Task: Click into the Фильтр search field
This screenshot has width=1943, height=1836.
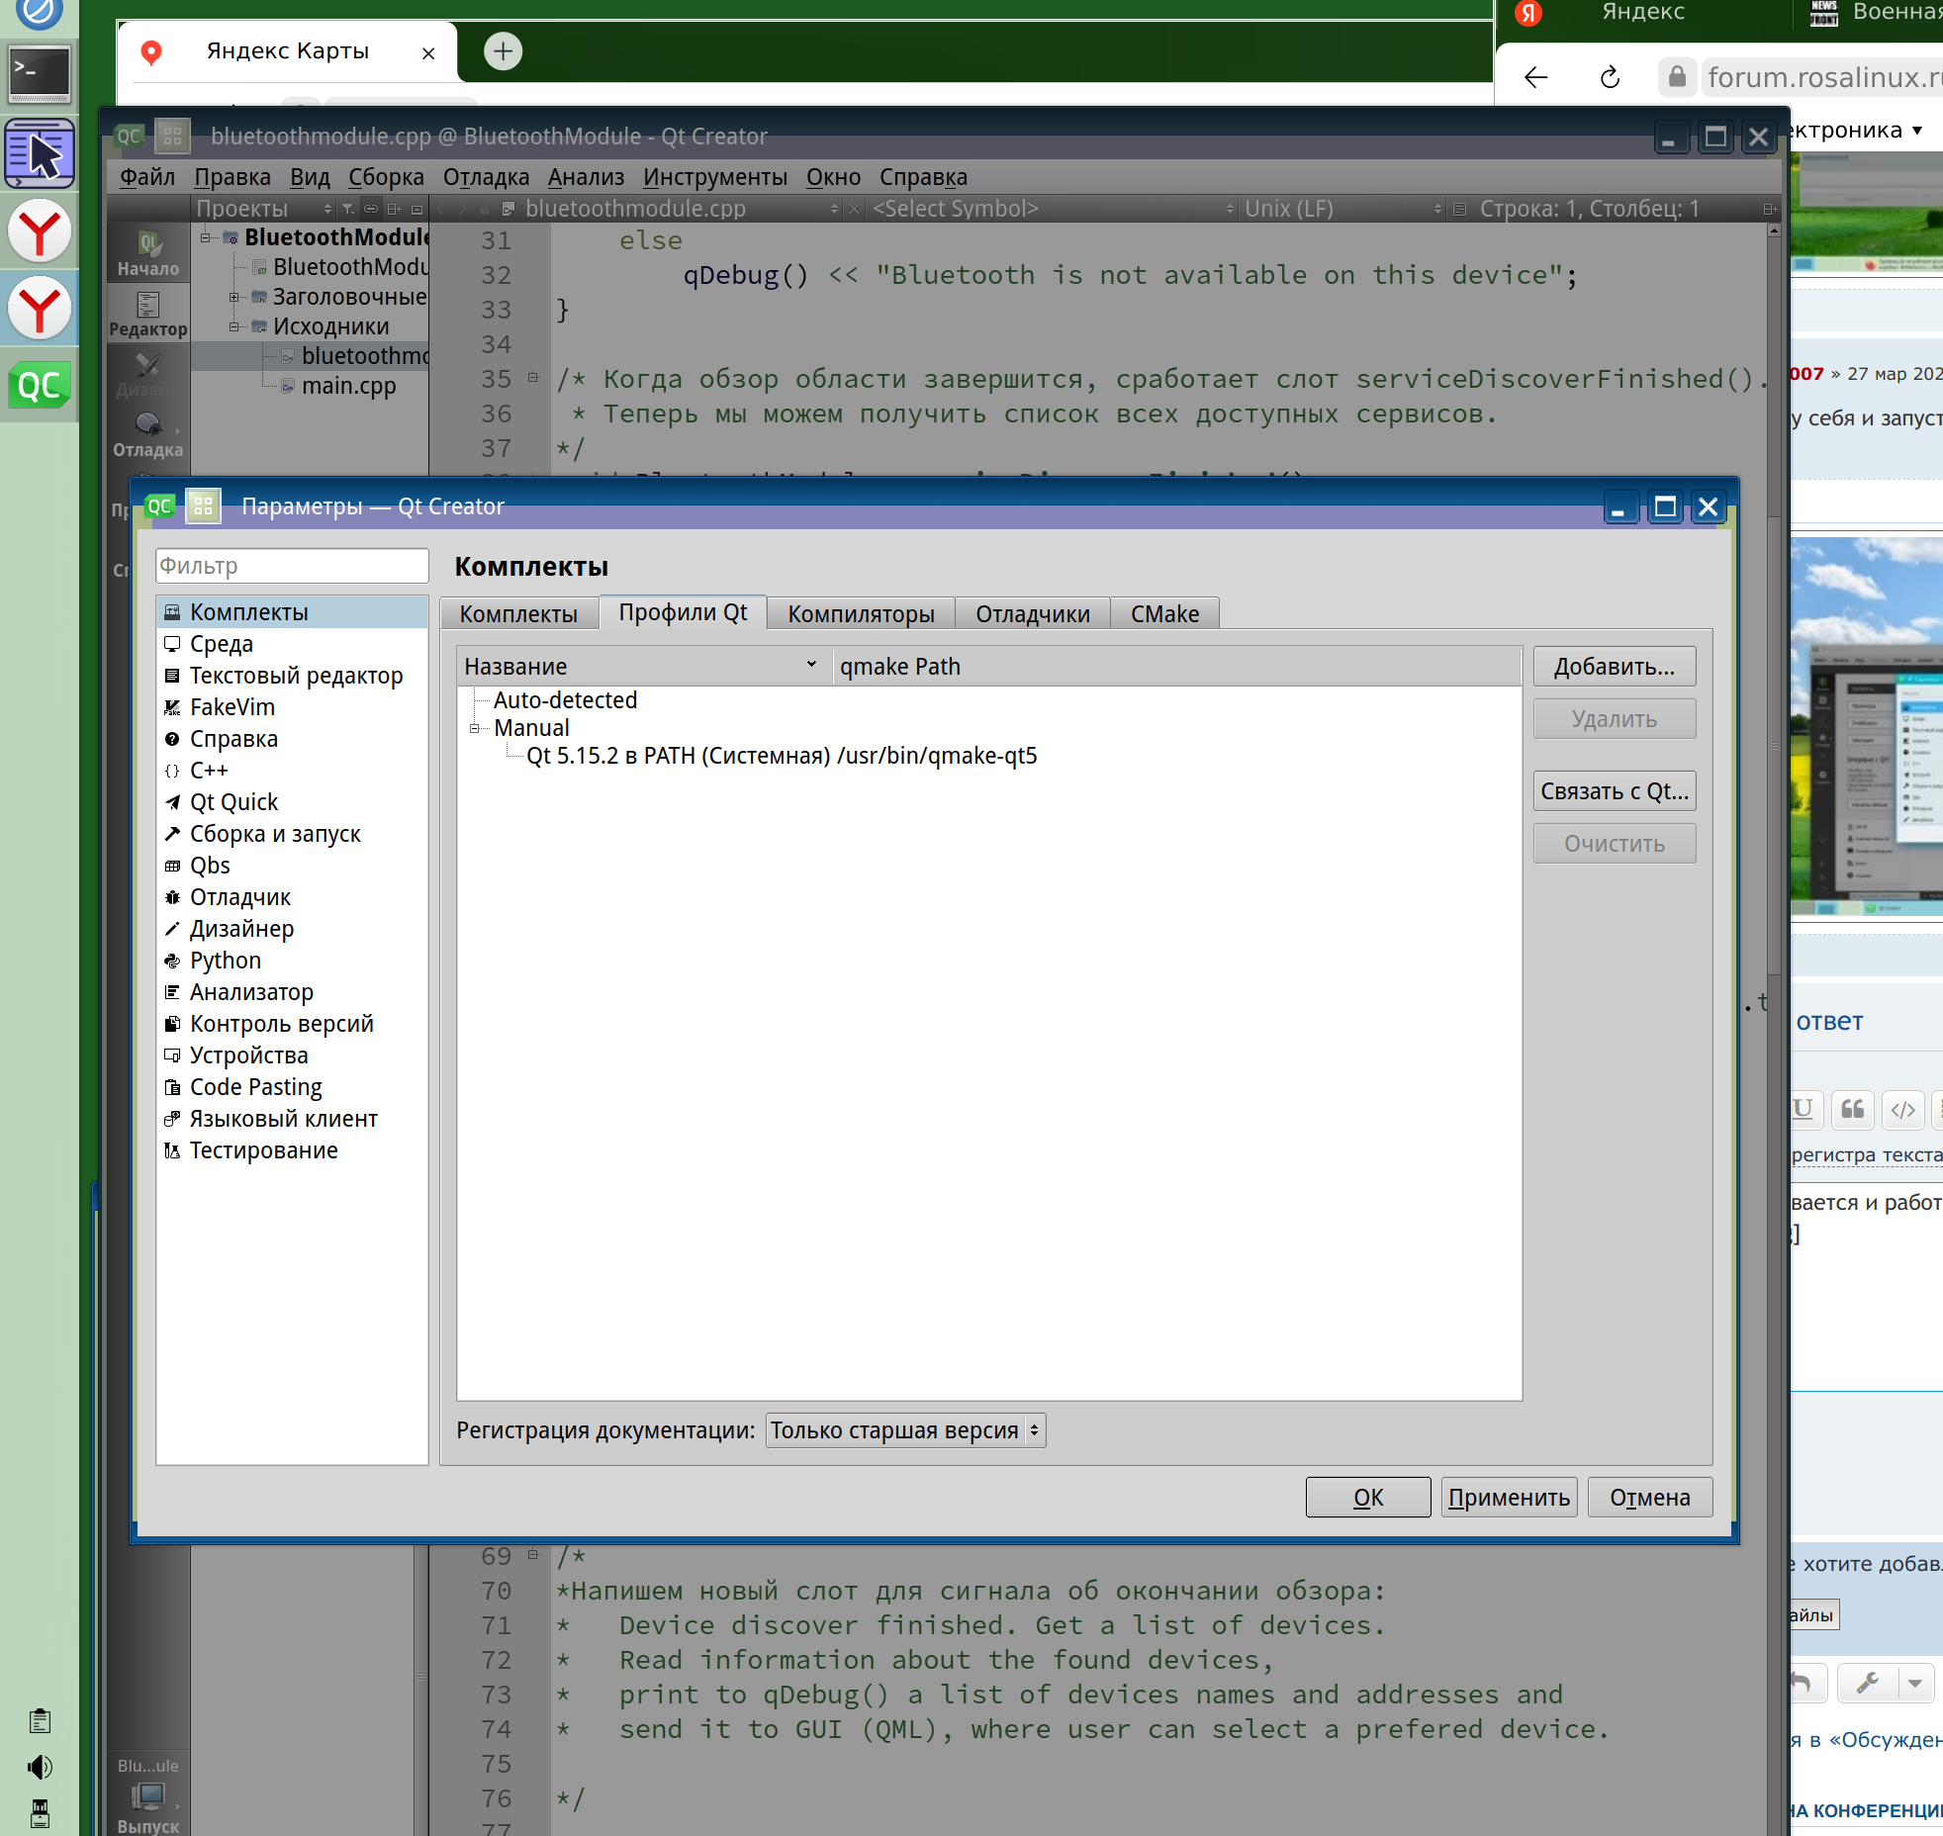Action: pos(291,566)
